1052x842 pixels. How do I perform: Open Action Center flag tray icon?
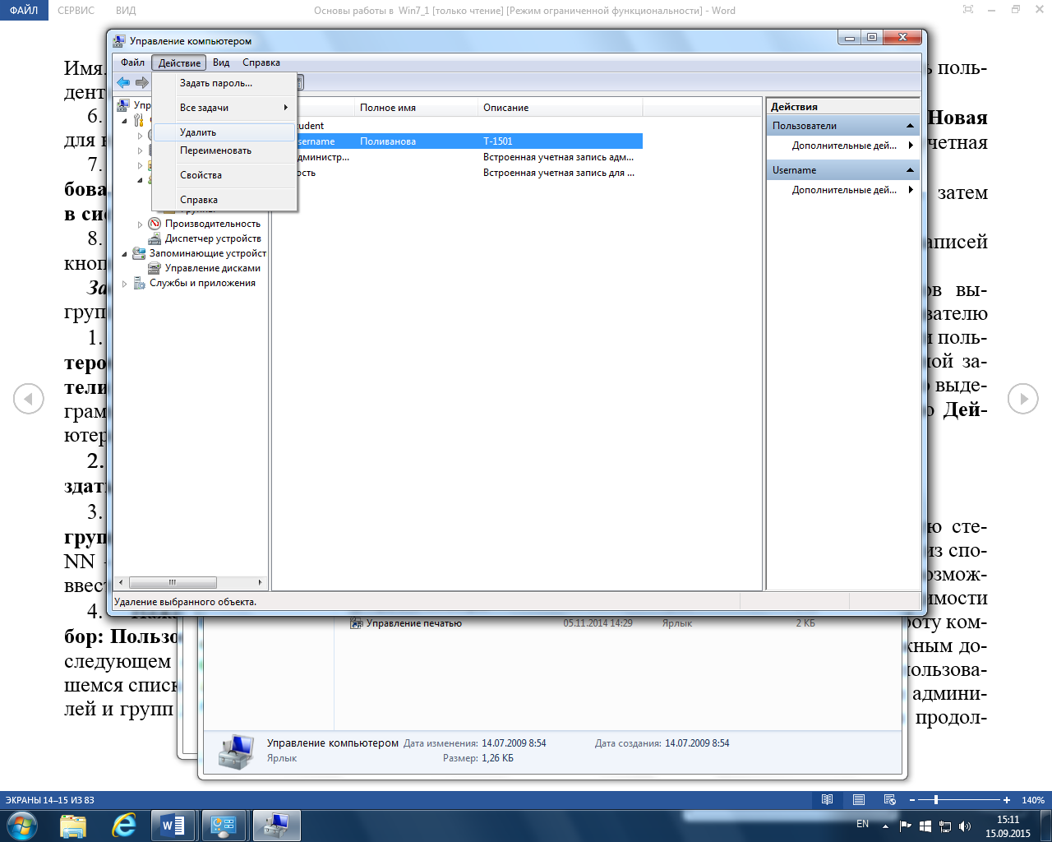(906, 826)
